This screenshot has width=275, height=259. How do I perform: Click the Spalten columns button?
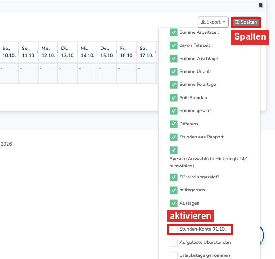tap(246, 22)
